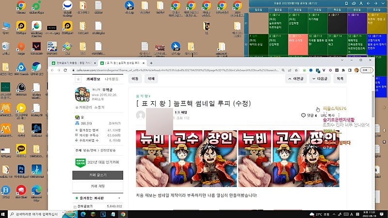Open the Chrome tab search dropdown
This screenshot has width=388, height=218.
coord(342,60)
